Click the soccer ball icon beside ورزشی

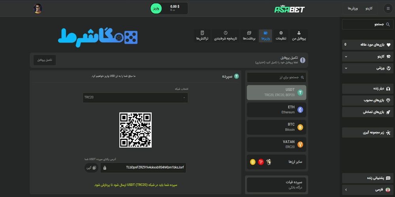pos(388,68)
